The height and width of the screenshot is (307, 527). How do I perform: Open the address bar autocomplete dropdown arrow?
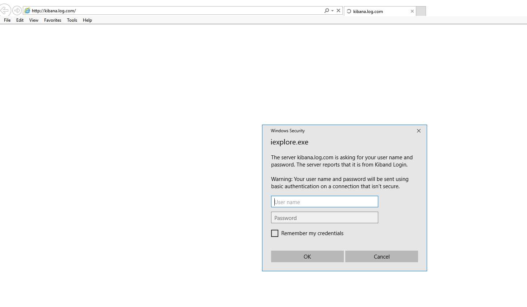pos(332,11)
